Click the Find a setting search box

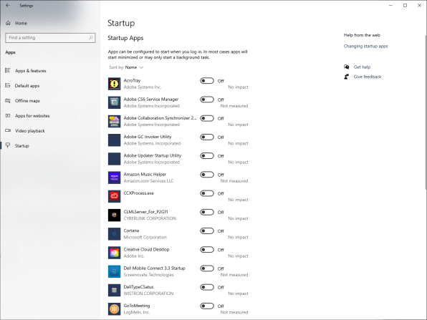[50, 38]
